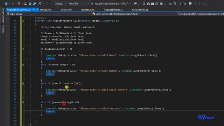The image size is (224, 126).
Task: Click the my_device (Android 8.1 - API 27) run button
Action: click(x=110, y=4)
